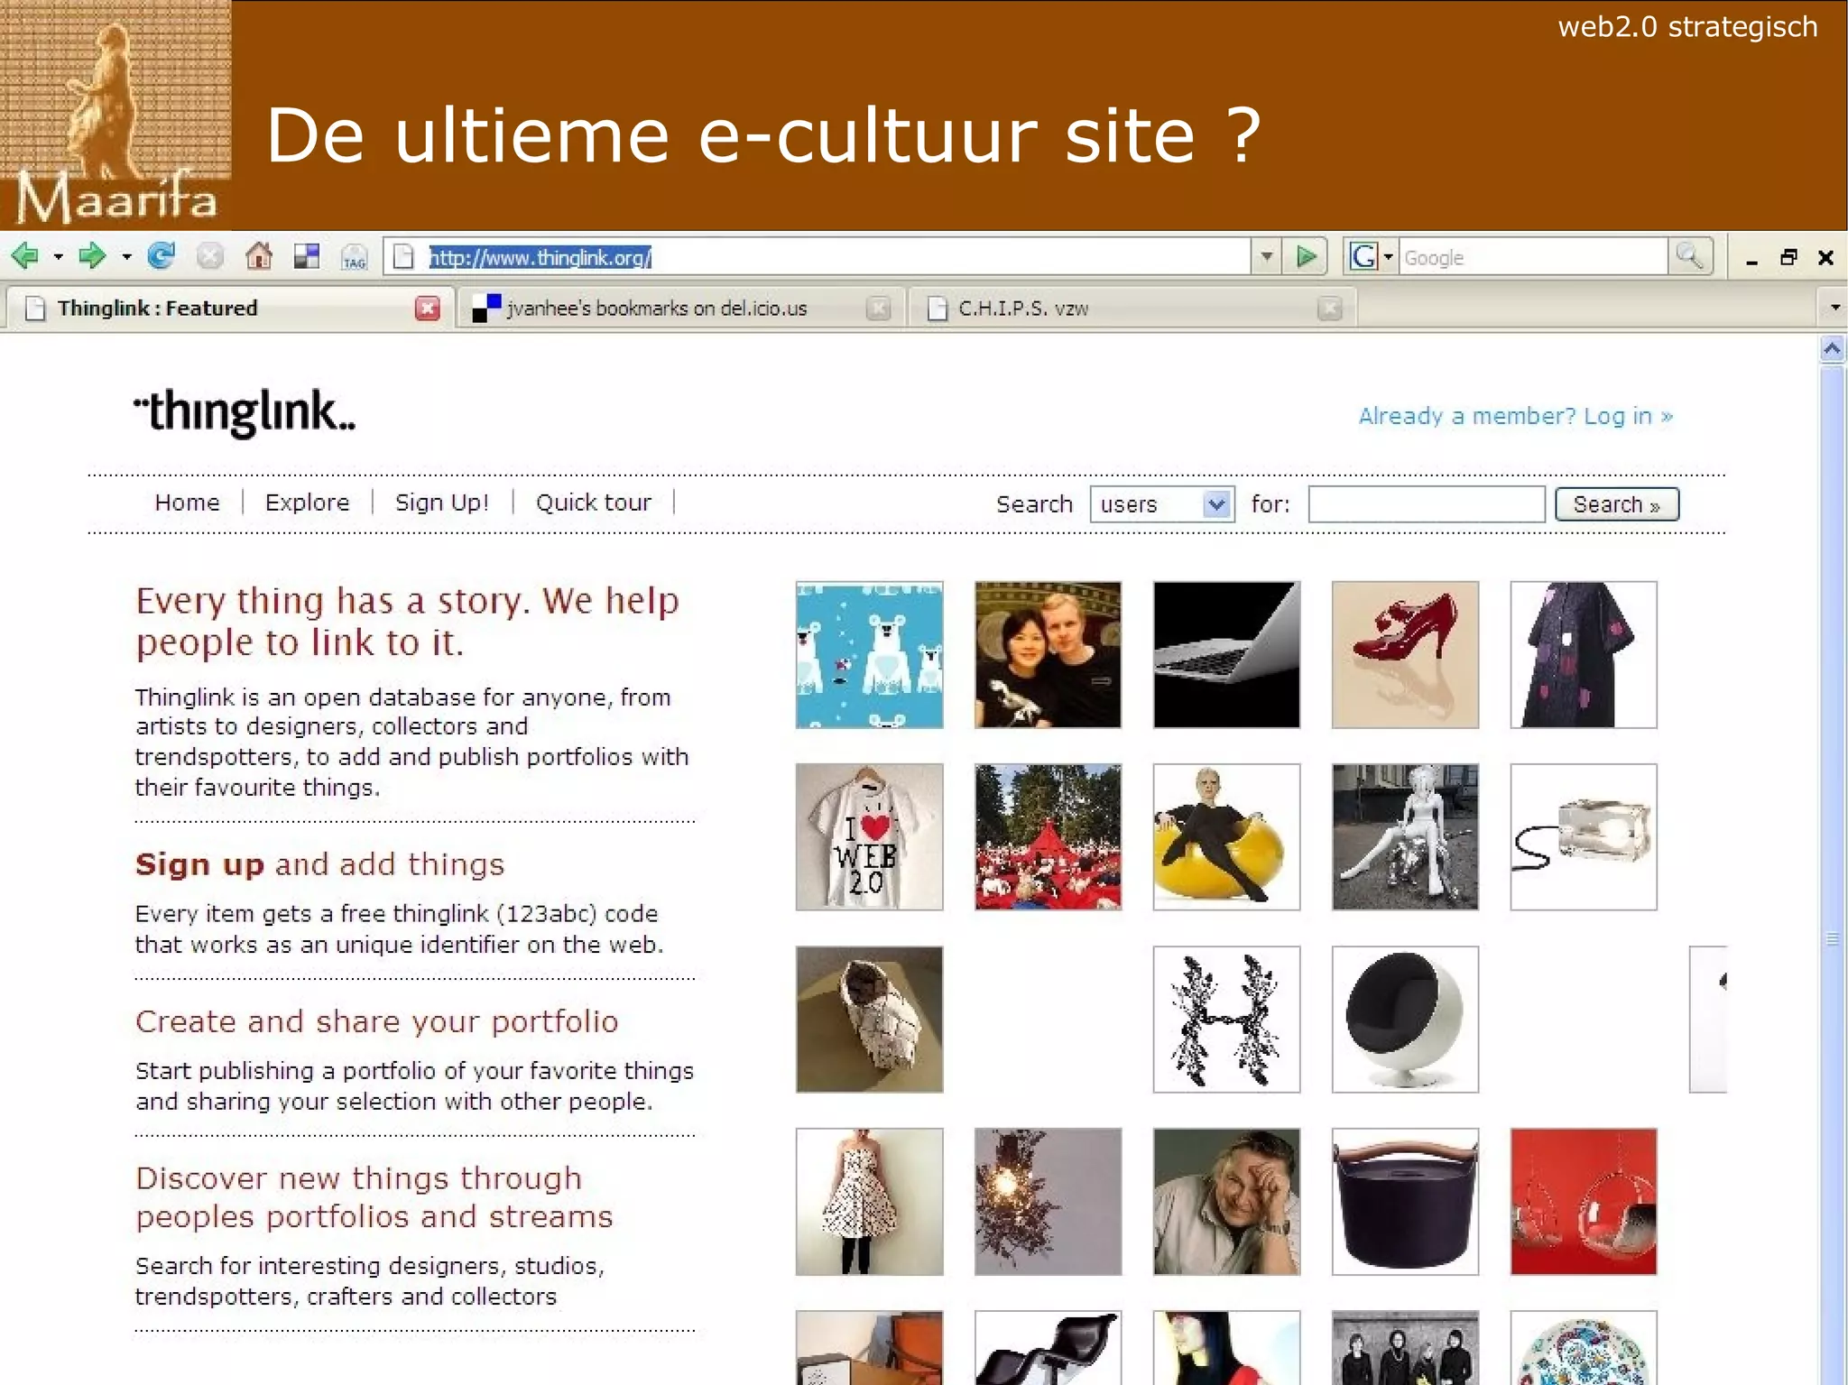Open the dark coat with patches thumbnail
Viewport: 1848px width, 1385px height.
click(x=1584, y=655)
